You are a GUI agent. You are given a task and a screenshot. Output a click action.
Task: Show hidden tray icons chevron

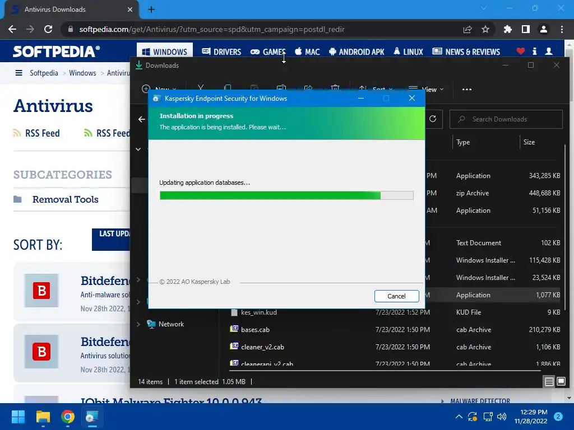point(459,417)
